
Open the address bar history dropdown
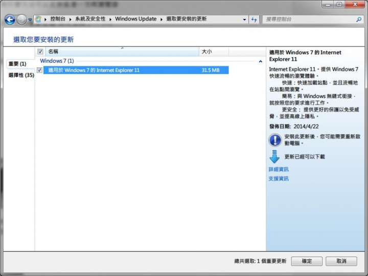244,19
